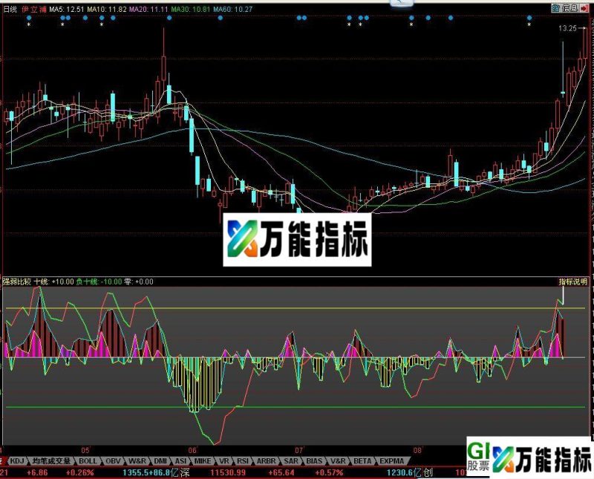Open the BIAS indicator tab
Viewport: 594px width, 479px height.
pos(314,461)
